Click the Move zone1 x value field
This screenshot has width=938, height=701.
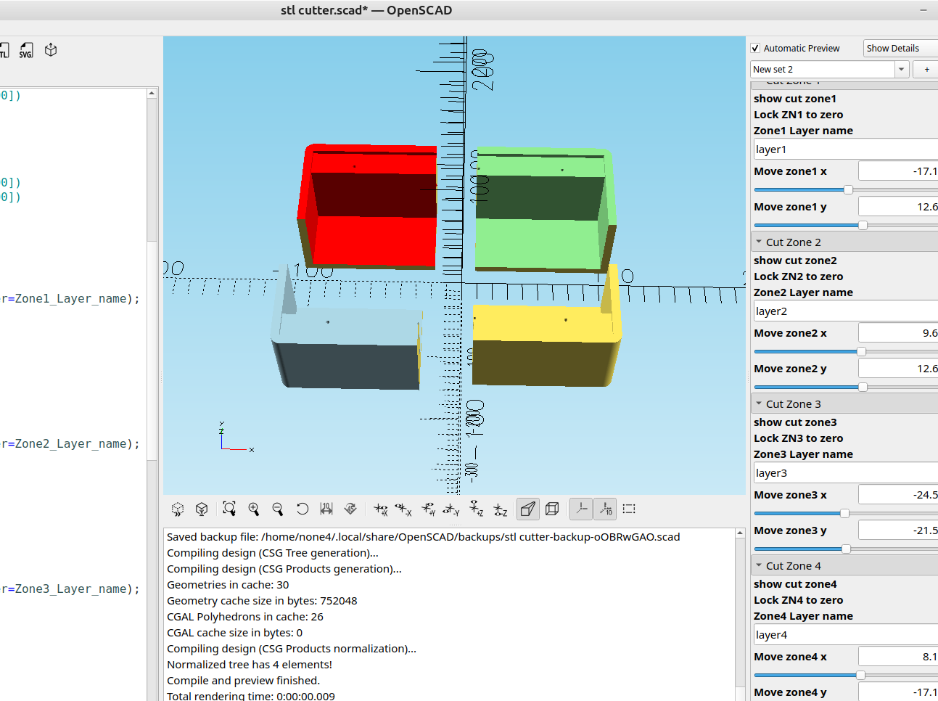pyautogui.click(x=898, y=171)
